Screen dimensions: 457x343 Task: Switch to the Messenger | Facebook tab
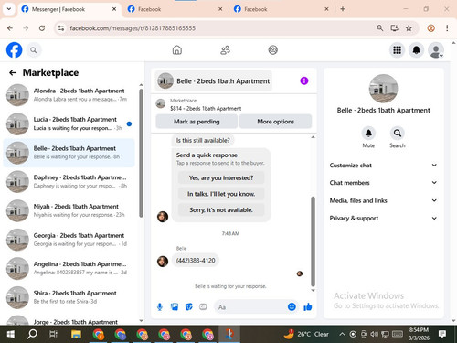pyautogui.click(x=69, y=9)
